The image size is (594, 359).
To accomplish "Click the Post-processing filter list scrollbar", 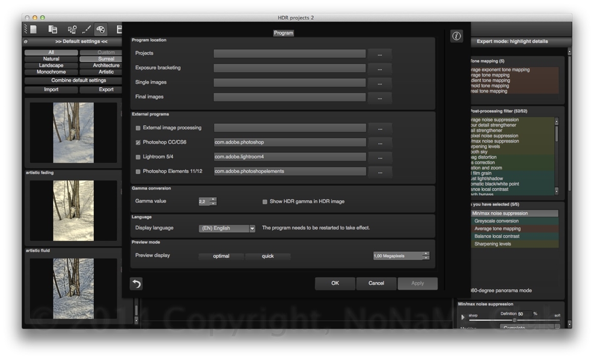I will (556, 155).
